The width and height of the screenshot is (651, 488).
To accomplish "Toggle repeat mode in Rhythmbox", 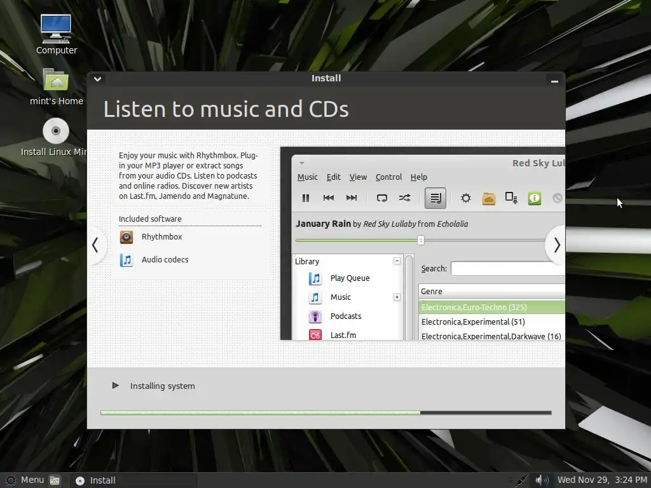I will [381, 198].
